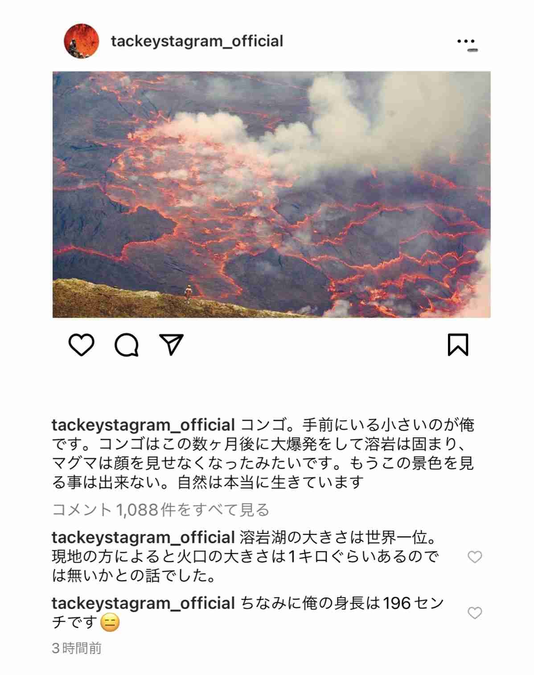Tap the tiny person standing on crater rim

click(189, 294)
